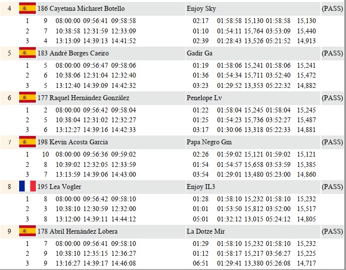Click Spanish flag beside Cayetana Micharet Botello

coord(27,9)
